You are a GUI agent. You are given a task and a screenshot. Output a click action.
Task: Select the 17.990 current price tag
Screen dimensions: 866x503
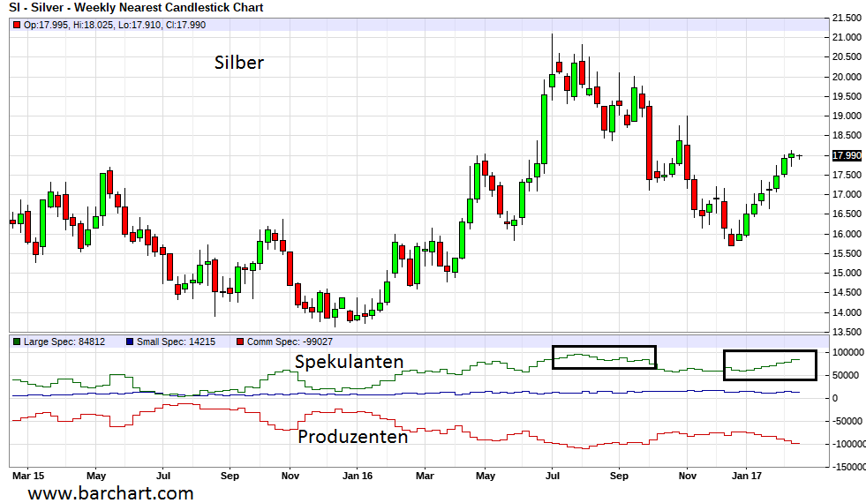click(x=847, y=155)
